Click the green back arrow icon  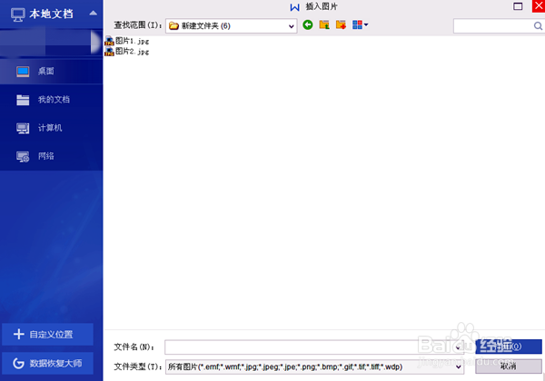[x=308, y=25]
